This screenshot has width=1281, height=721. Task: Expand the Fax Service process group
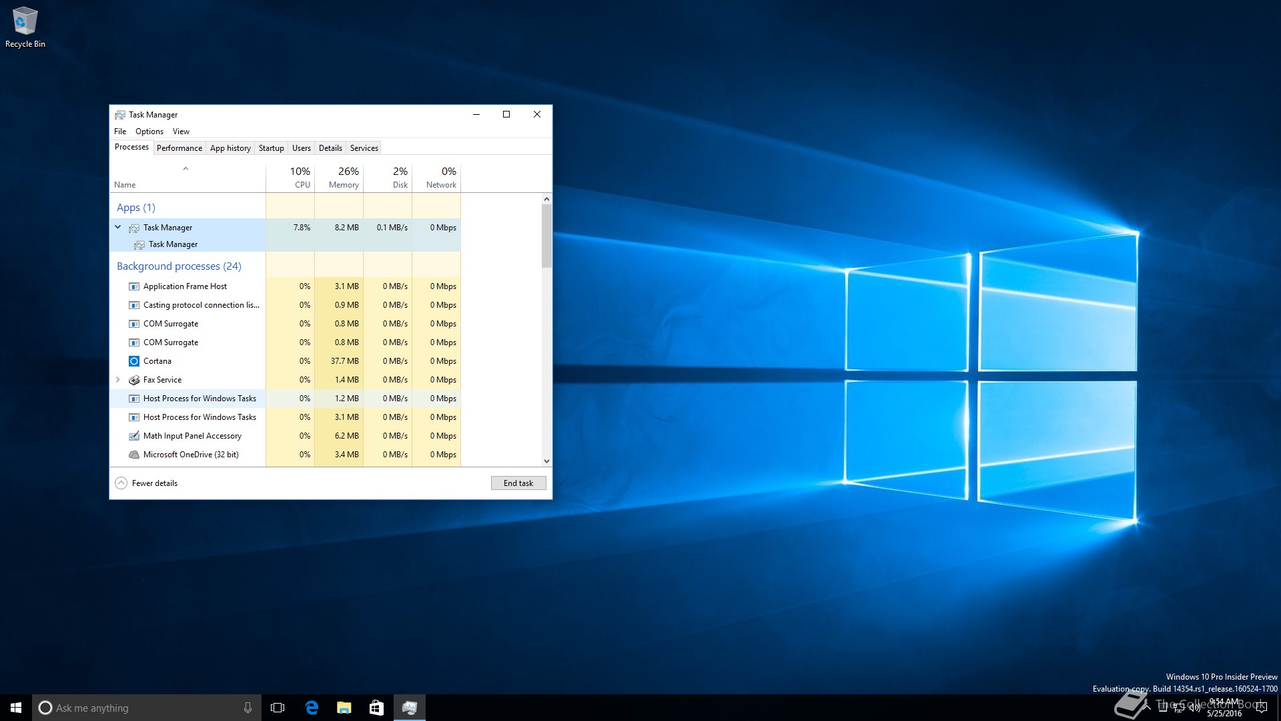click(118, 380)
